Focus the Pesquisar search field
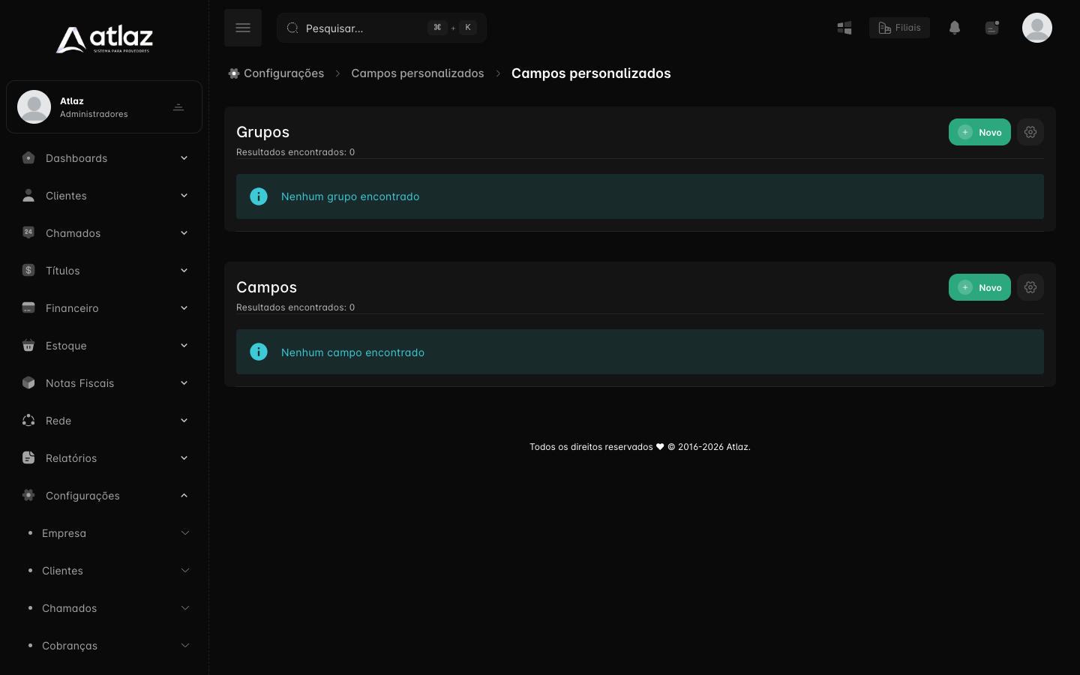 (382, 28)
